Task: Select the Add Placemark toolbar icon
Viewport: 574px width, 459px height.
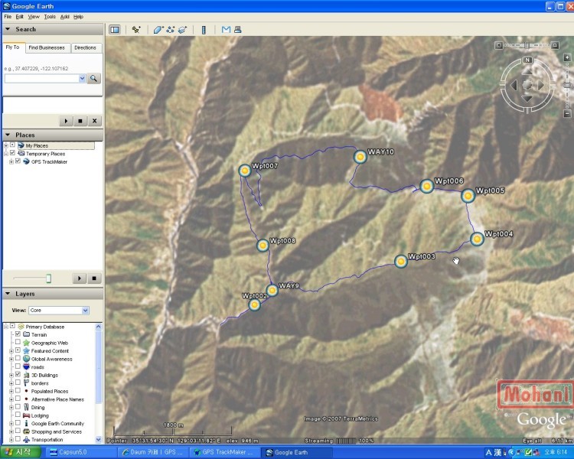Action: click(x=136, y=30)
